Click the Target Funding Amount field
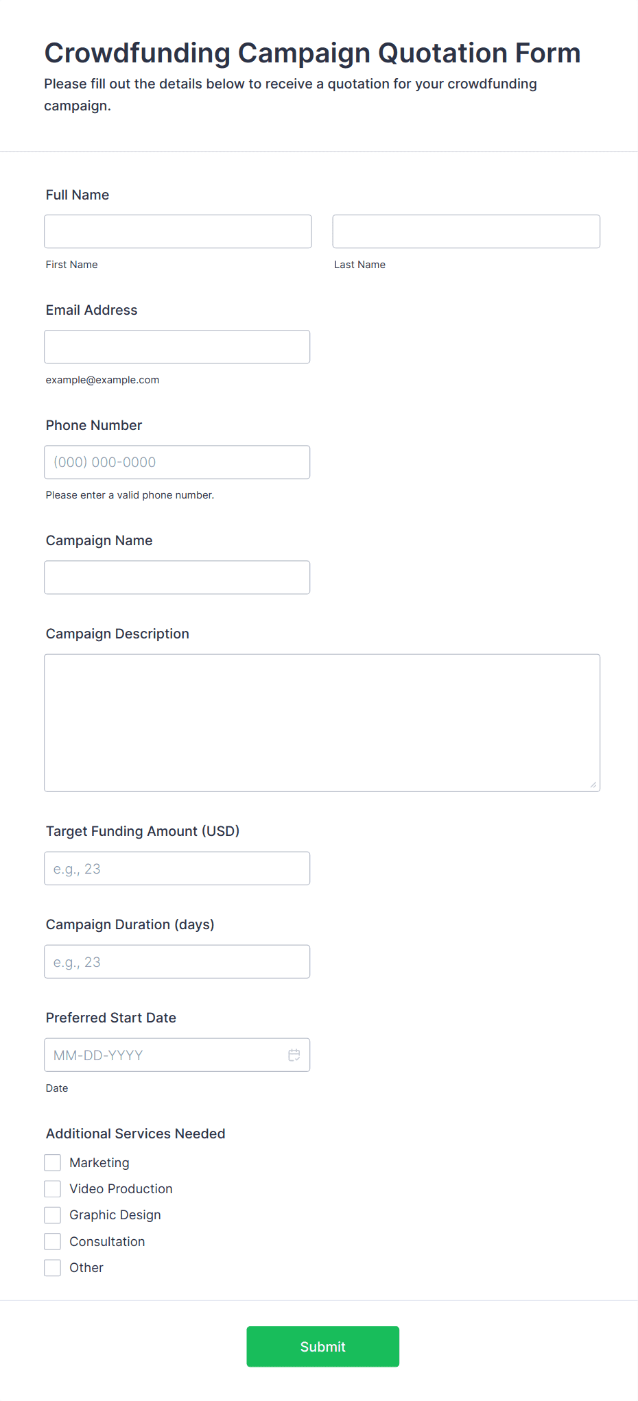The height and width of the screenshot is (1401, 638). click(x=177, y=868)
